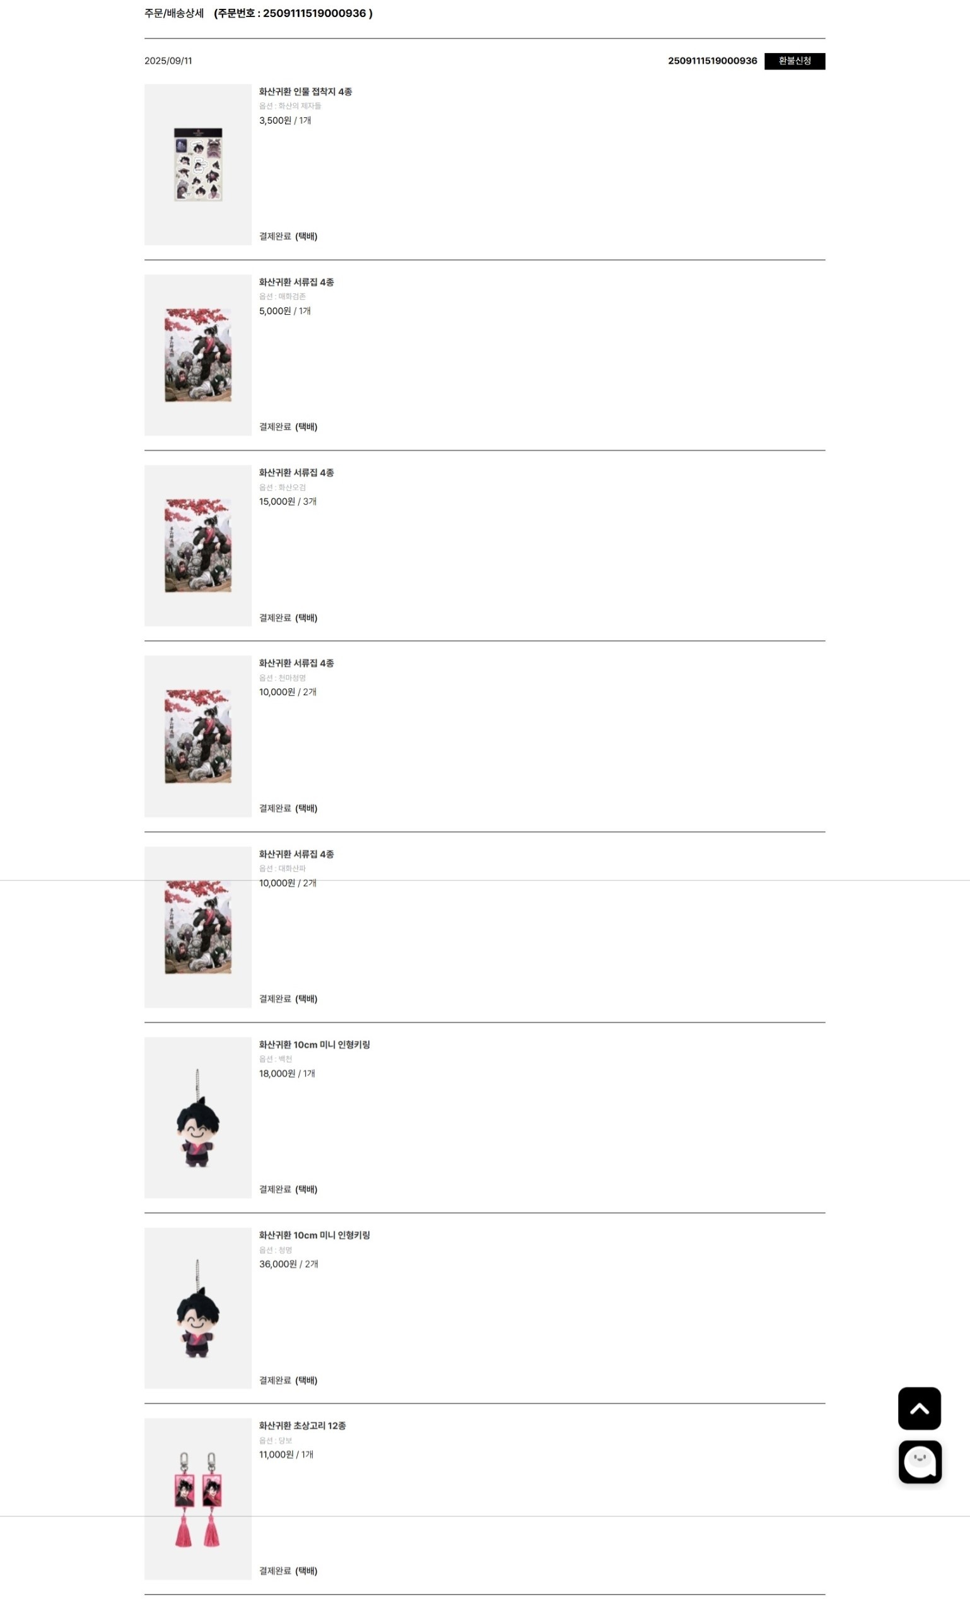This screenshot has width=970, height=1599.
Task: Click the 화산귀환 초상고리 12종 title
Action: pos(302,1426)
